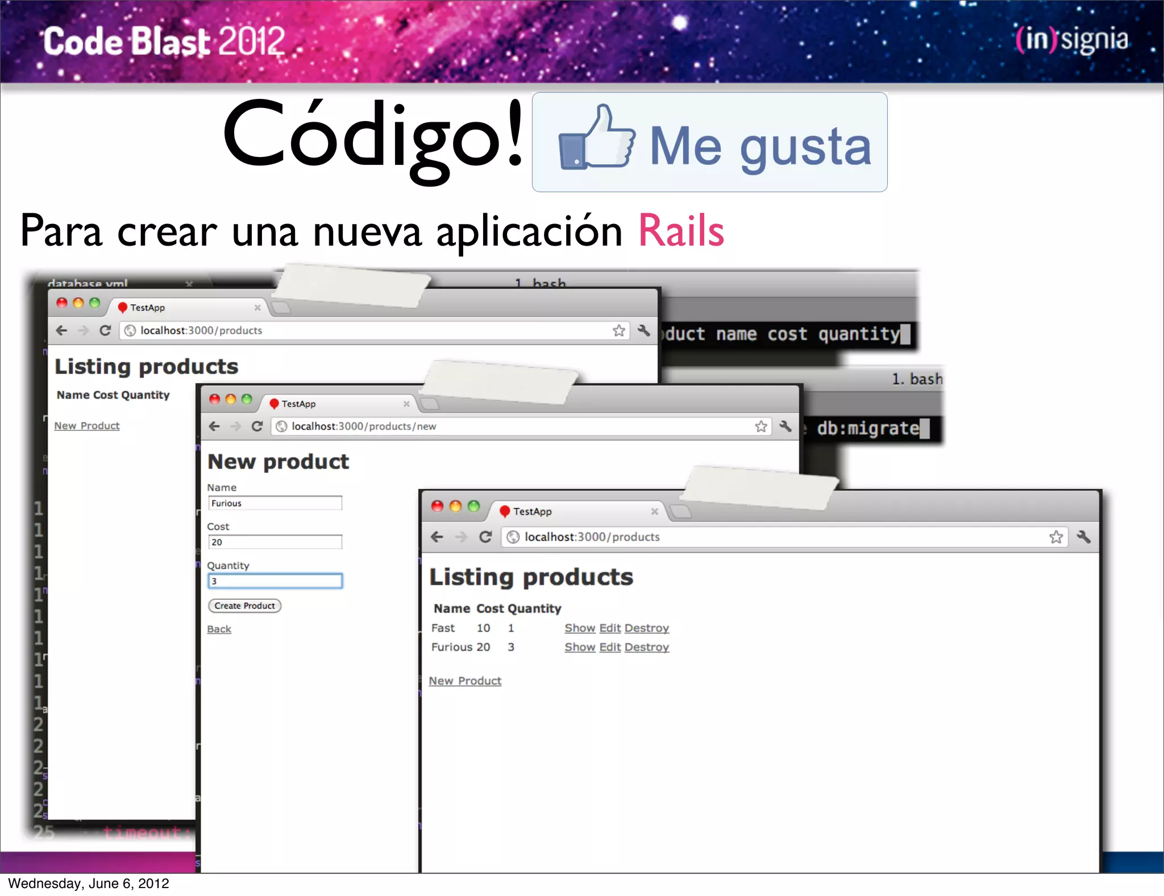Reload the New product browser window

coord(257,426)
